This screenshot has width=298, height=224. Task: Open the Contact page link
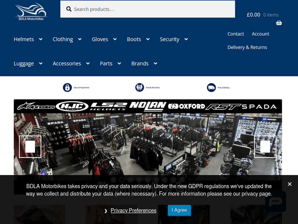click(236, 34)
